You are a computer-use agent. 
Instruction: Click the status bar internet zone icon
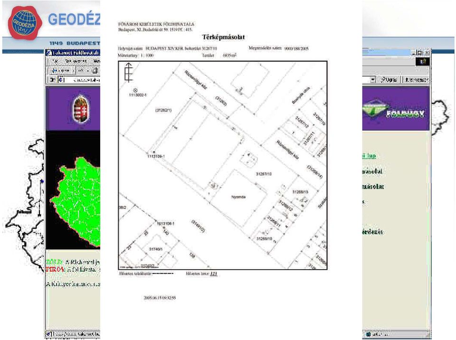(x=369, y=334)
